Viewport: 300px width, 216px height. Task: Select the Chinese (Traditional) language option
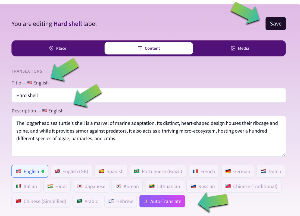coord(251,186)
